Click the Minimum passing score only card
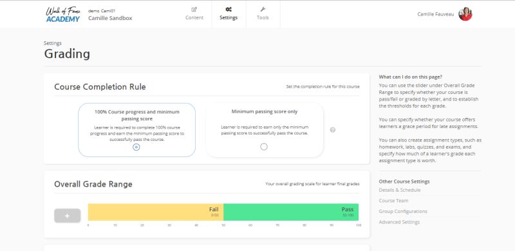Screen dimensions: 515x251 265,130
